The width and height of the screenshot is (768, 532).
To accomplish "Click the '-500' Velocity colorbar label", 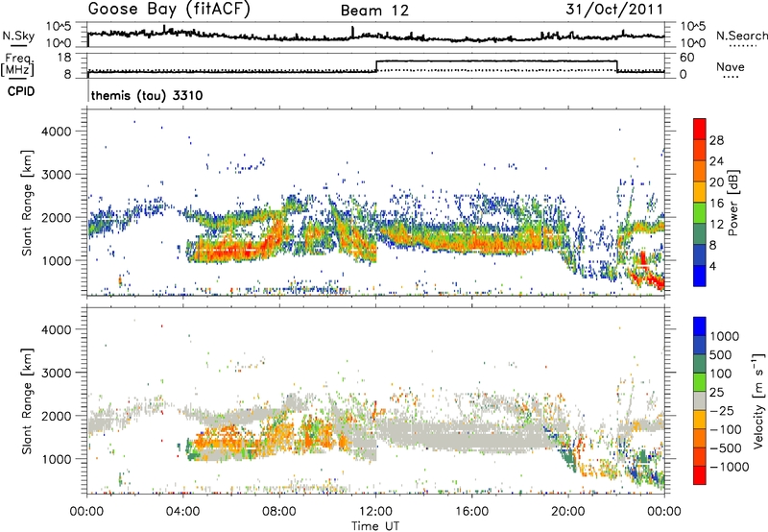I will coord(726,447).
